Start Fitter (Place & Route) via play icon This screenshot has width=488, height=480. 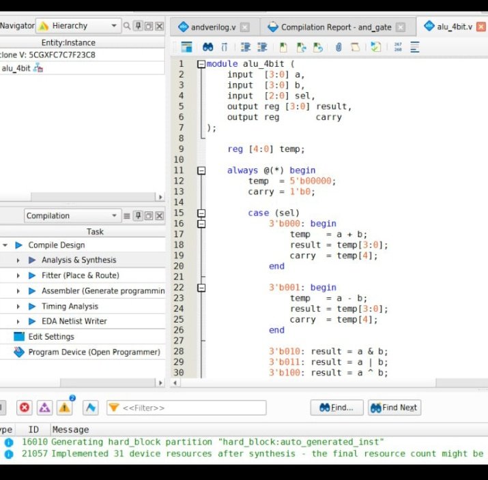pos(32,275)
